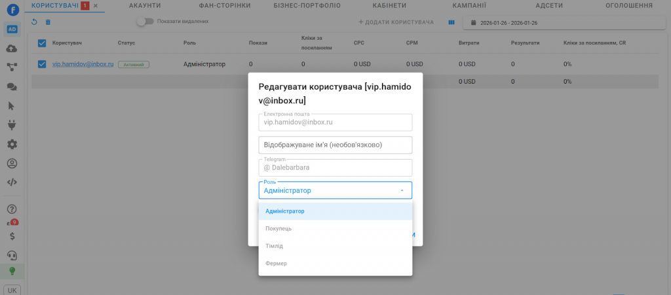Click the code brackets icon in the sidebar
Image resolution: width=671 pixels, height=295 pixels.
point(12,182)
